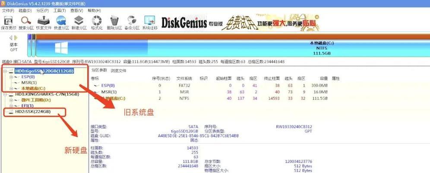Click the 属性 column header
This screenshot has height=173, width=430.
pos(335,79)
